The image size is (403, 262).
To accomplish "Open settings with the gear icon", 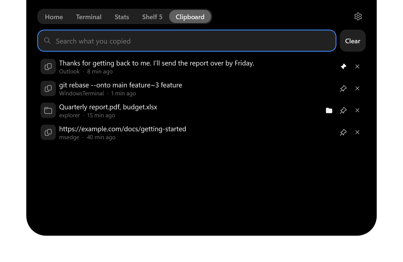I will tap(358, 16).
